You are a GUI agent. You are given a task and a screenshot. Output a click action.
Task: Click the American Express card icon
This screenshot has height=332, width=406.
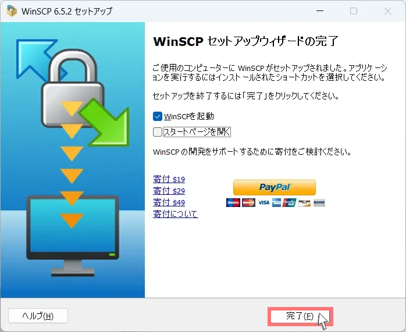click(x=276, y=202)
